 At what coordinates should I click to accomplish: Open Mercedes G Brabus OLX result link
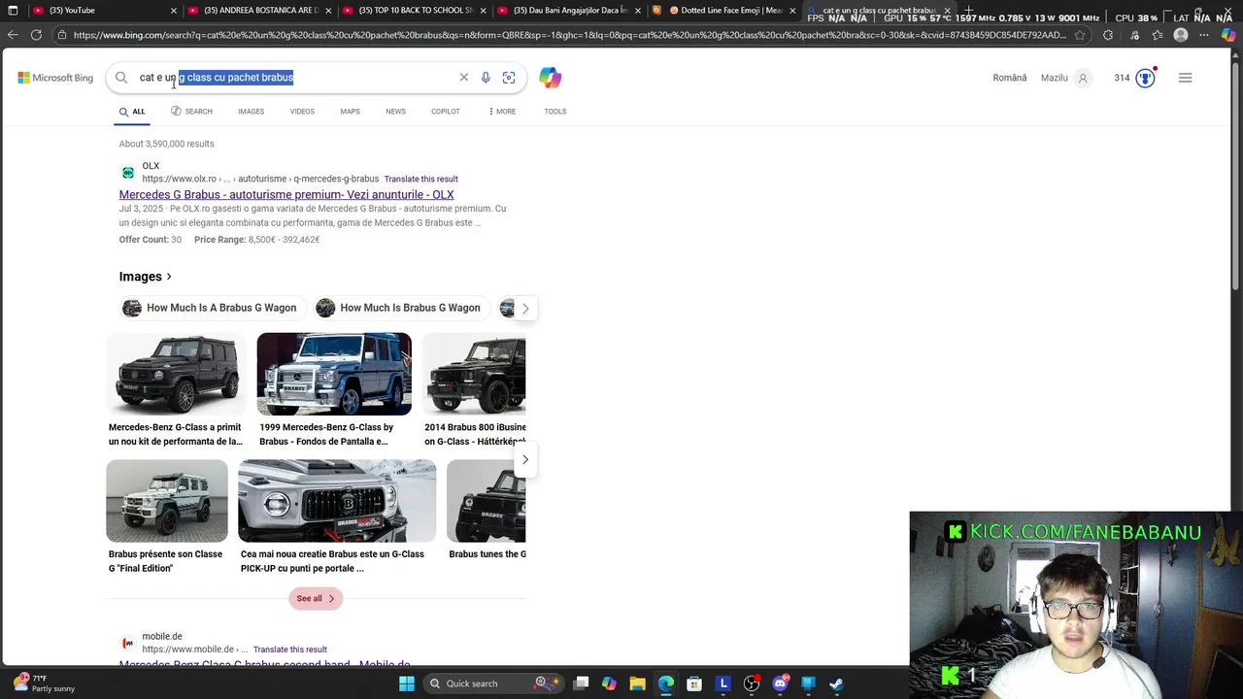click(x=286, y=194)
